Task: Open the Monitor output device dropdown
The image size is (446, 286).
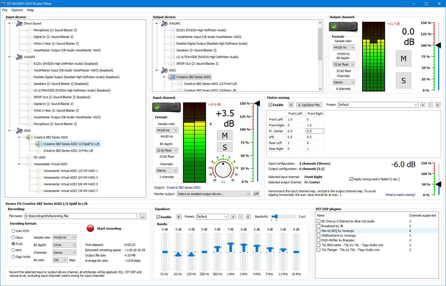Action: (x=214, y=194)
